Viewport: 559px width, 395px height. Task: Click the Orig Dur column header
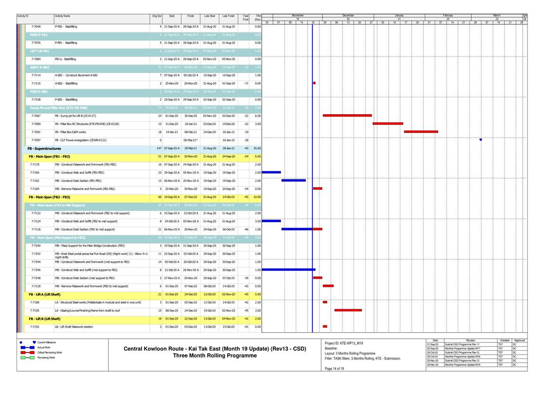(157, 17)
